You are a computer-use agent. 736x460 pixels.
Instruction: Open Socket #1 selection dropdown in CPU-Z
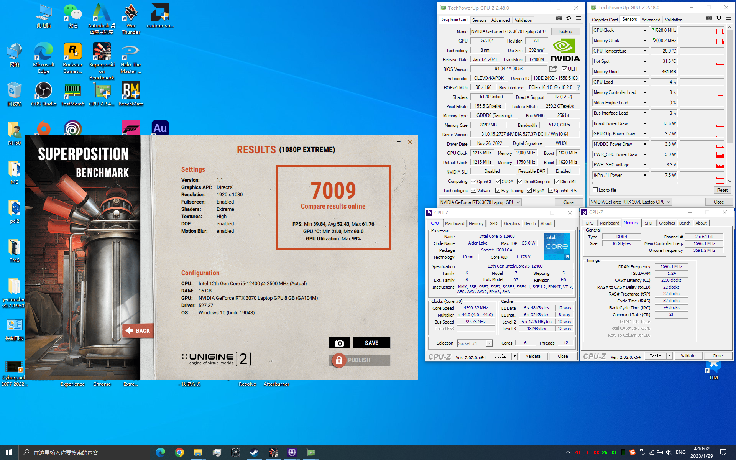click(475, 343)
